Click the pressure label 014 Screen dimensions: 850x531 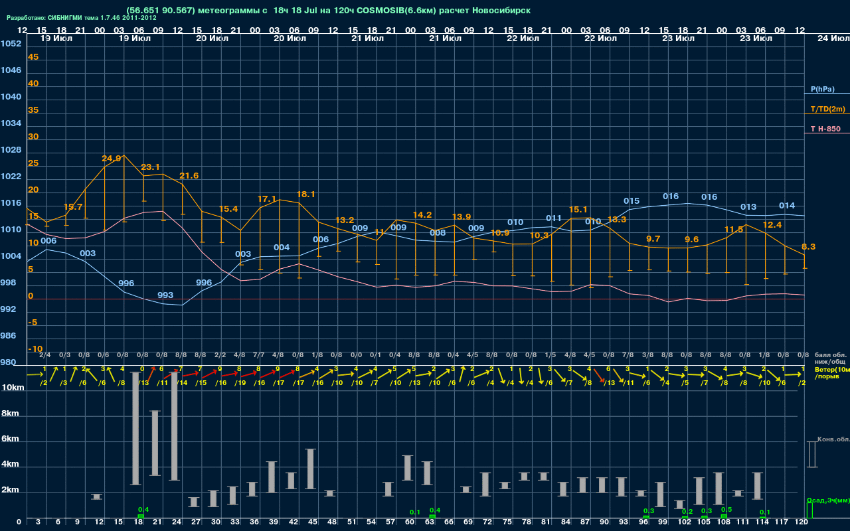point(787,206)
